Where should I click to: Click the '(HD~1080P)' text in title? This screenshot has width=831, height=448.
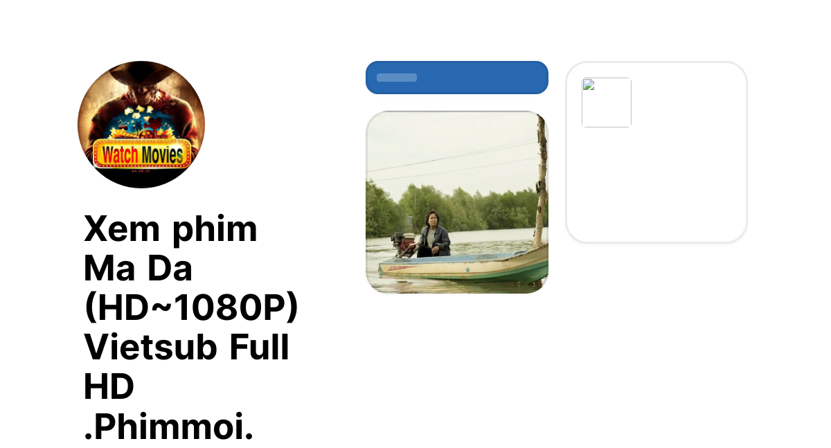(x=190, y=308)
